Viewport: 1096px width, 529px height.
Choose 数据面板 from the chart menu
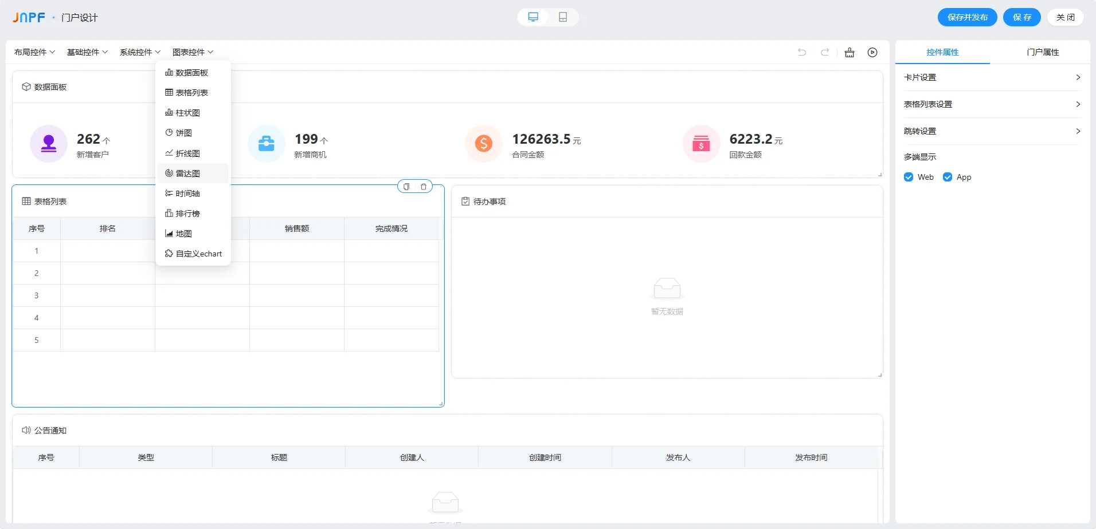pyautogui.click(x=193, y=73)
